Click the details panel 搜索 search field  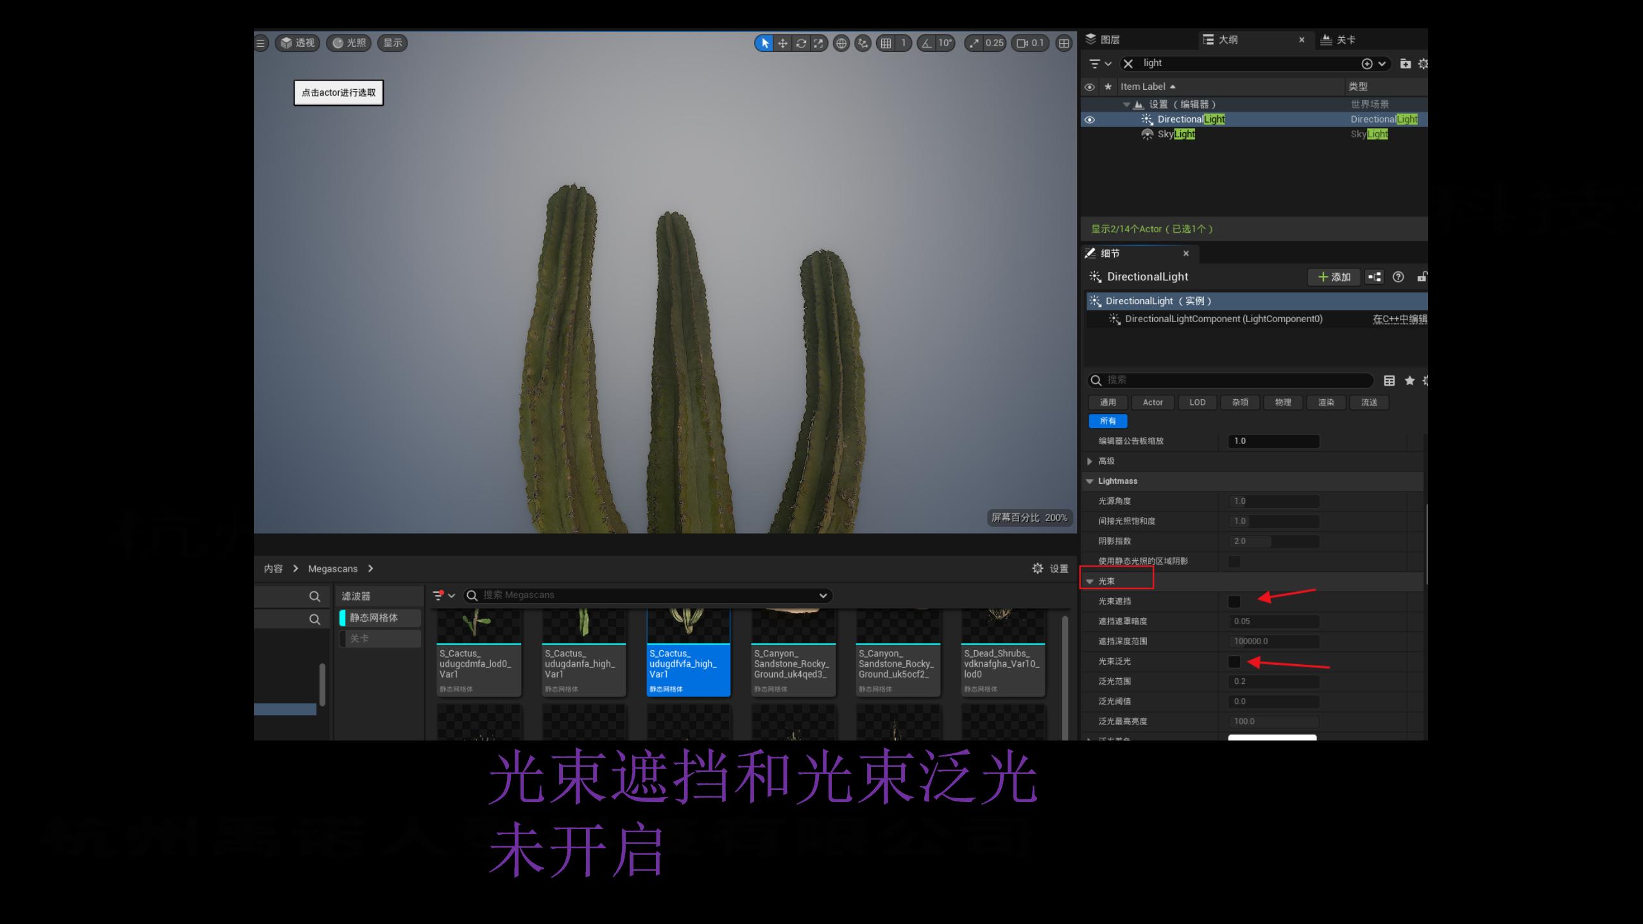[1230, 380]
